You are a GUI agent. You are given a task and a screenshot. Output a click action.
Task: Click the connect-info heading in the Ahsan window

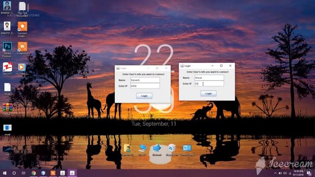(208, 72)
